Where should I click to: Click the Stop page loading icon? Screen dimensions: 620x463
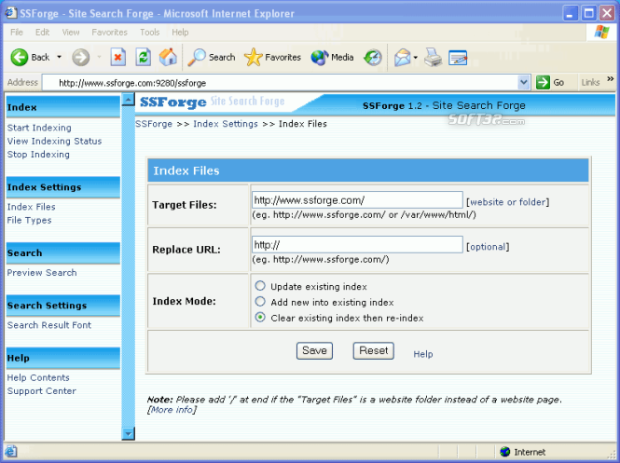[117, 57]
